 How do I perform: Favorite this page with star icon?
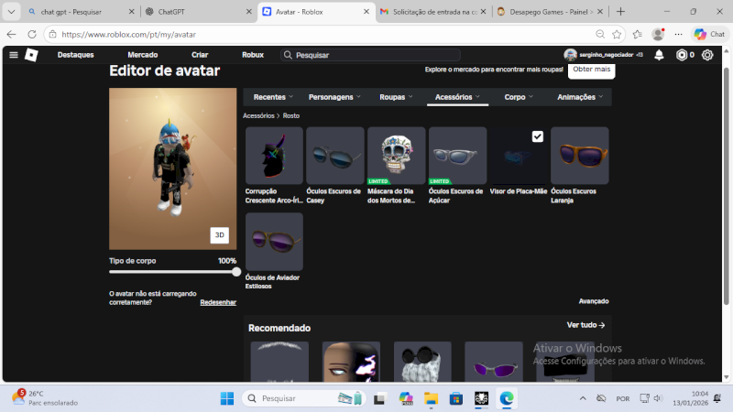point(617,34)
